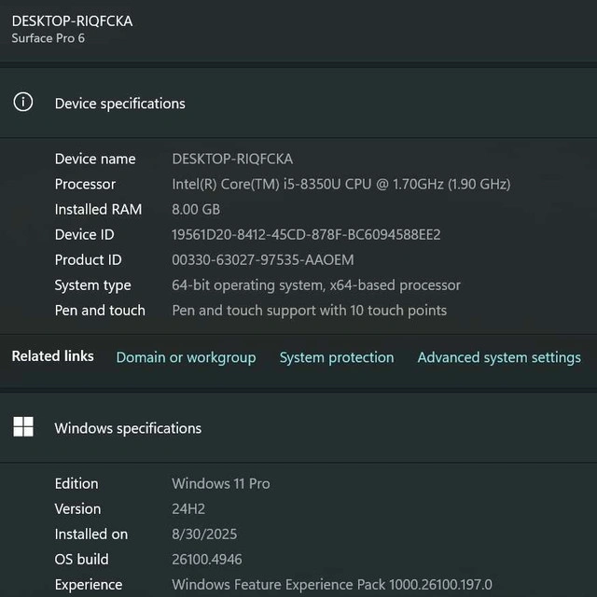The height and width of the screenshot is (597, 597).
Task: Expand the Device specifications section header
Action: point(119,104)
